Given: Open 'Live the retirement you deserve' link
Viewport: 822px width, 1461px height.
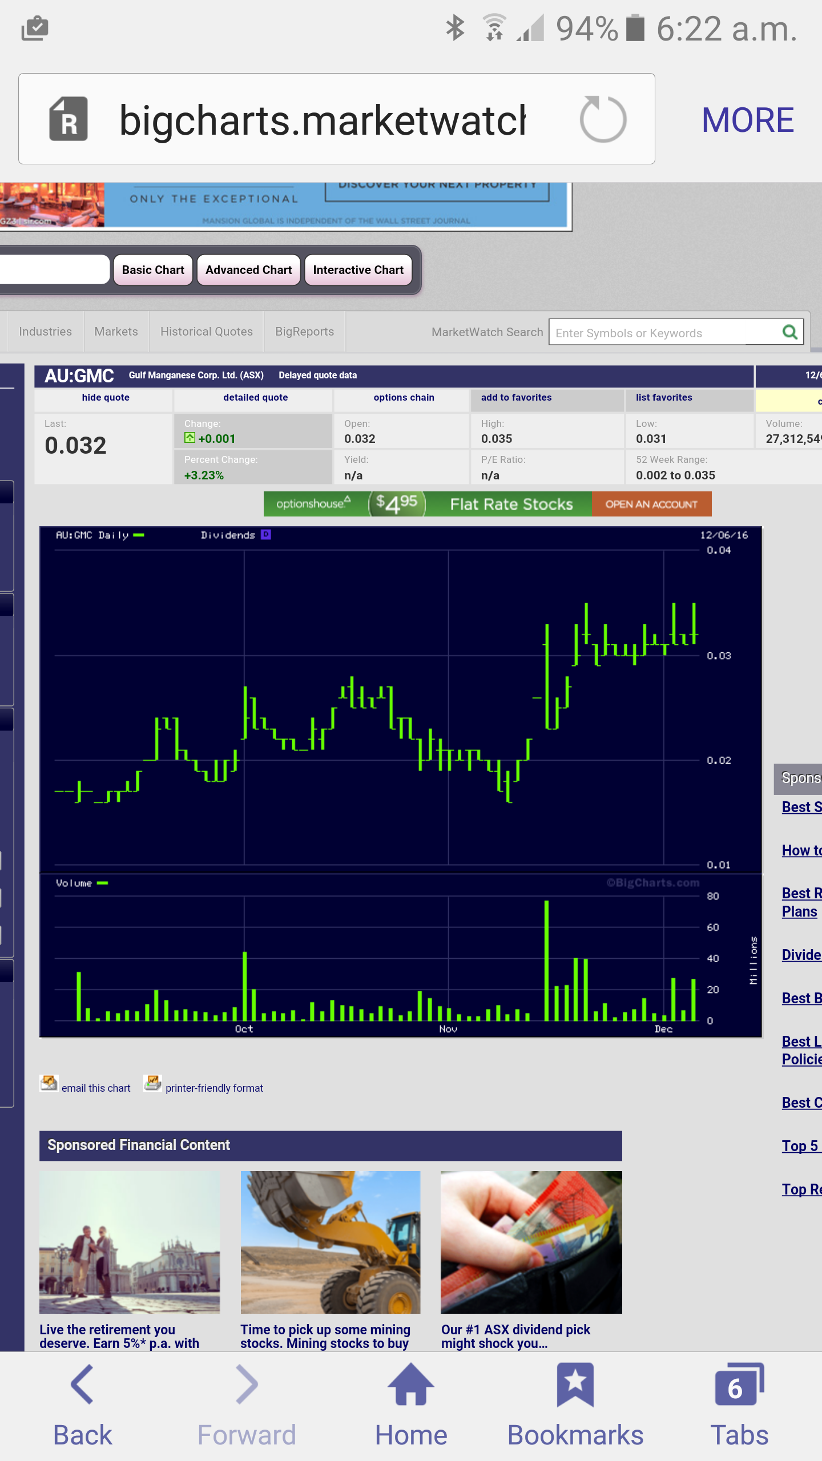Looking at the screenshot, I should coord(119,1337).
